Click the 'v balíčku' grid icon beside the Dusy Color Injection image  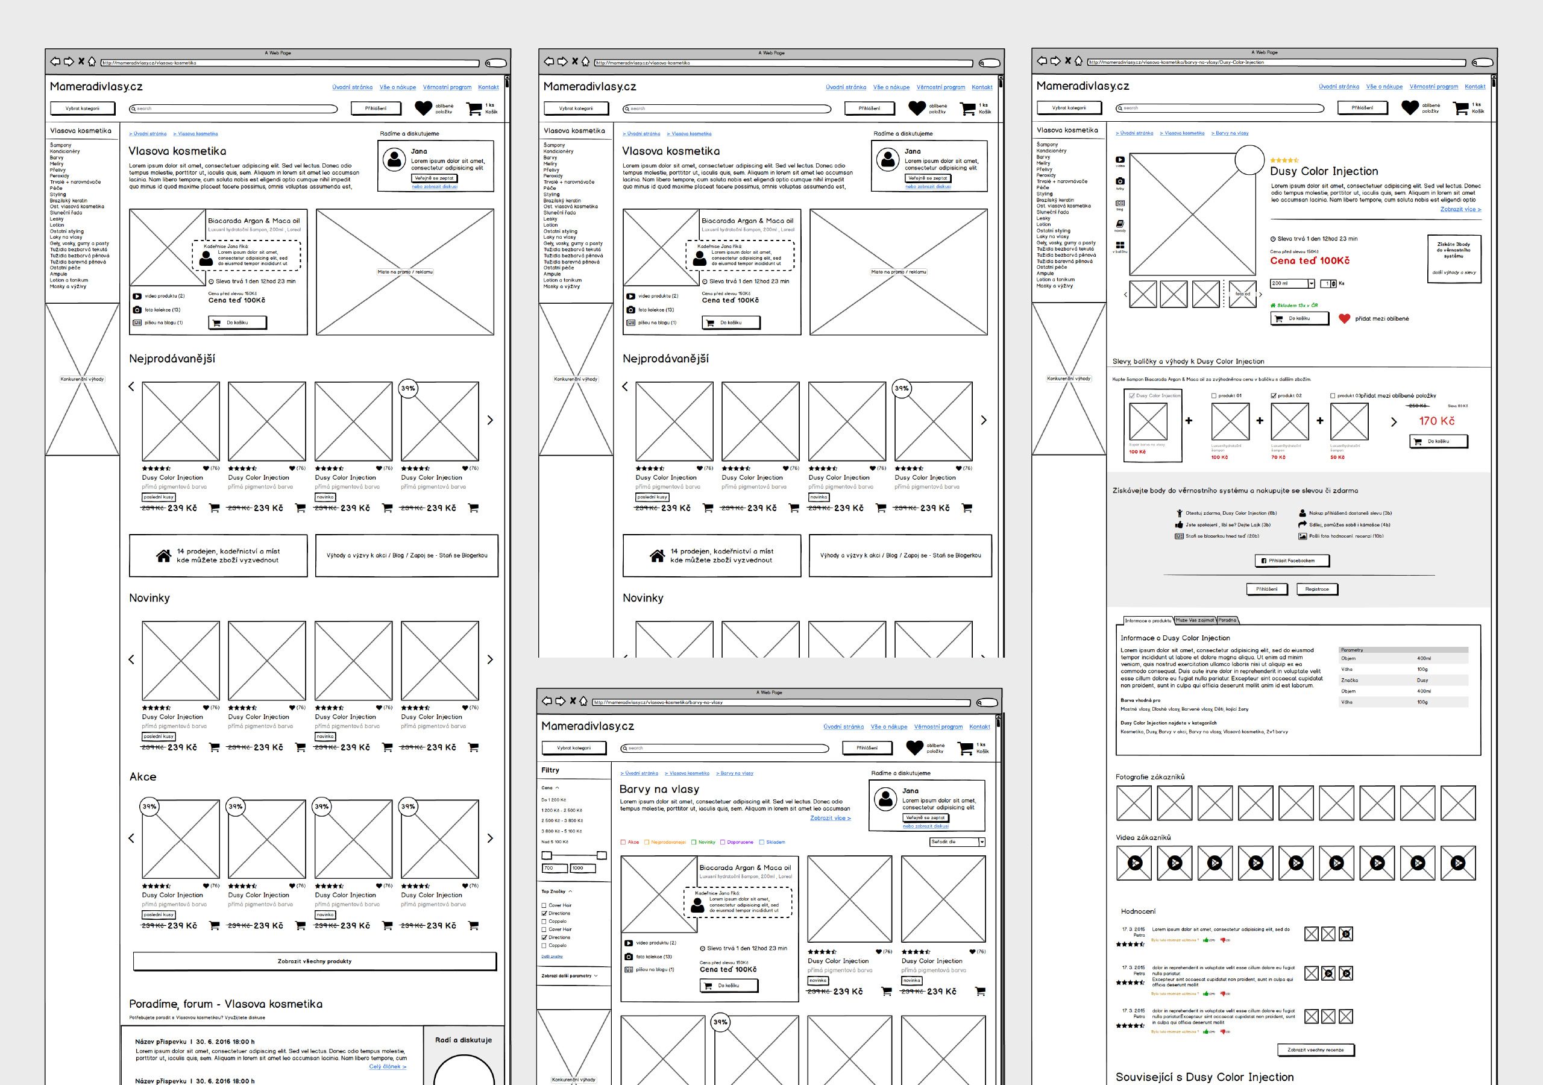point(1120,245)
